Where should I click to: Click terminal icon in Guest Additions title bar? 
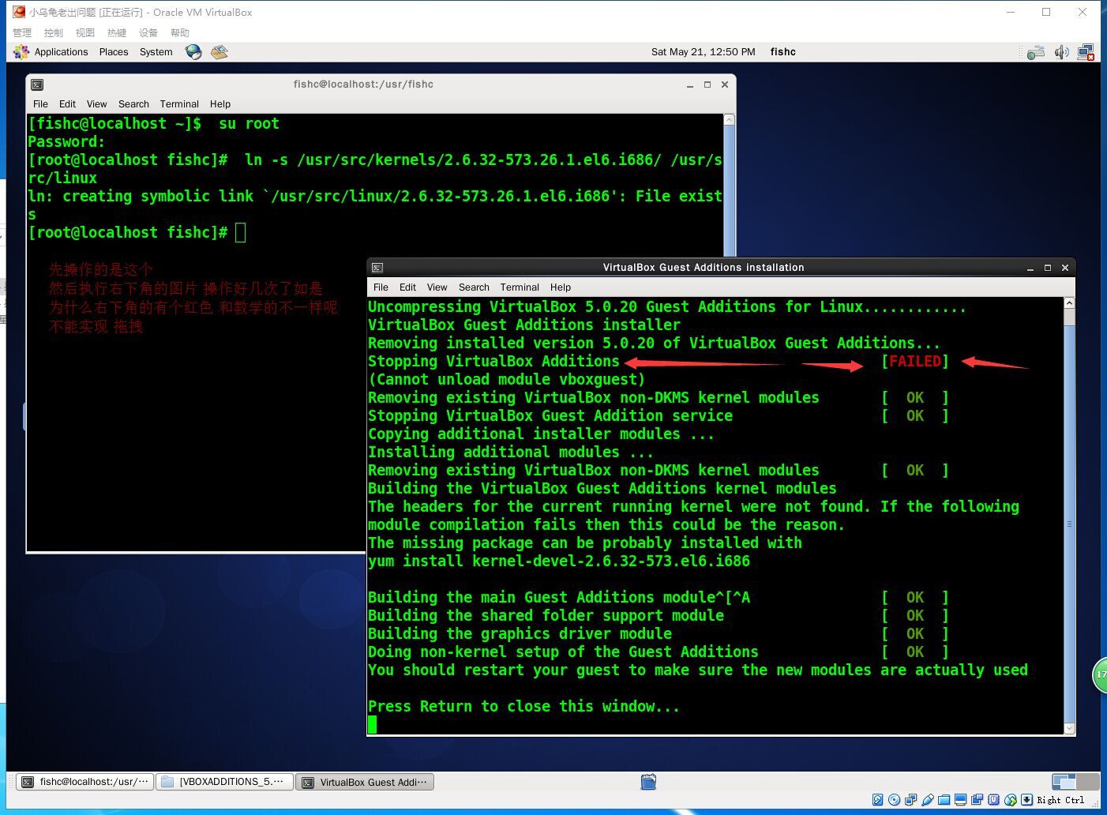377,268
